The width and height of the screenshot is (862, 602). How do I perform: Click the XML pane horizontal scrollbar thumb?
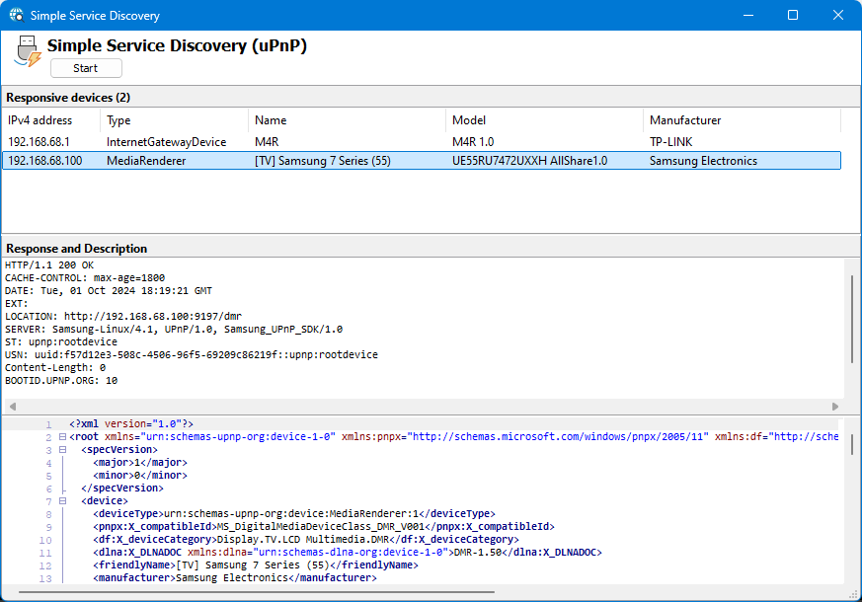257,592
